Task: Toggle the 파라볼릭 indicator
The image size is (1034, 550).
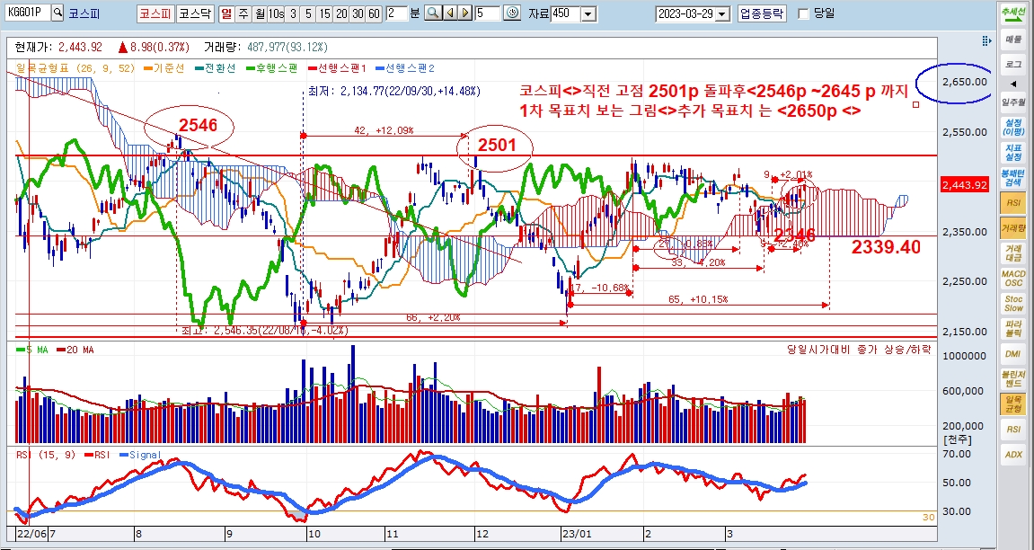Action: point(1013,328)
